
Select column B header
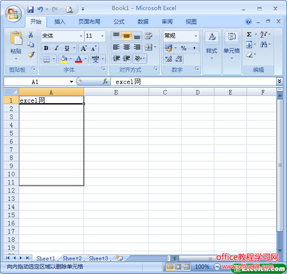click(x=116, y=92)
